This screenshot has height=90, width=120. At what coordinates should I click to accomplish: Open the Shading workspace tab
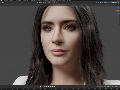click(x=33, y=0)
